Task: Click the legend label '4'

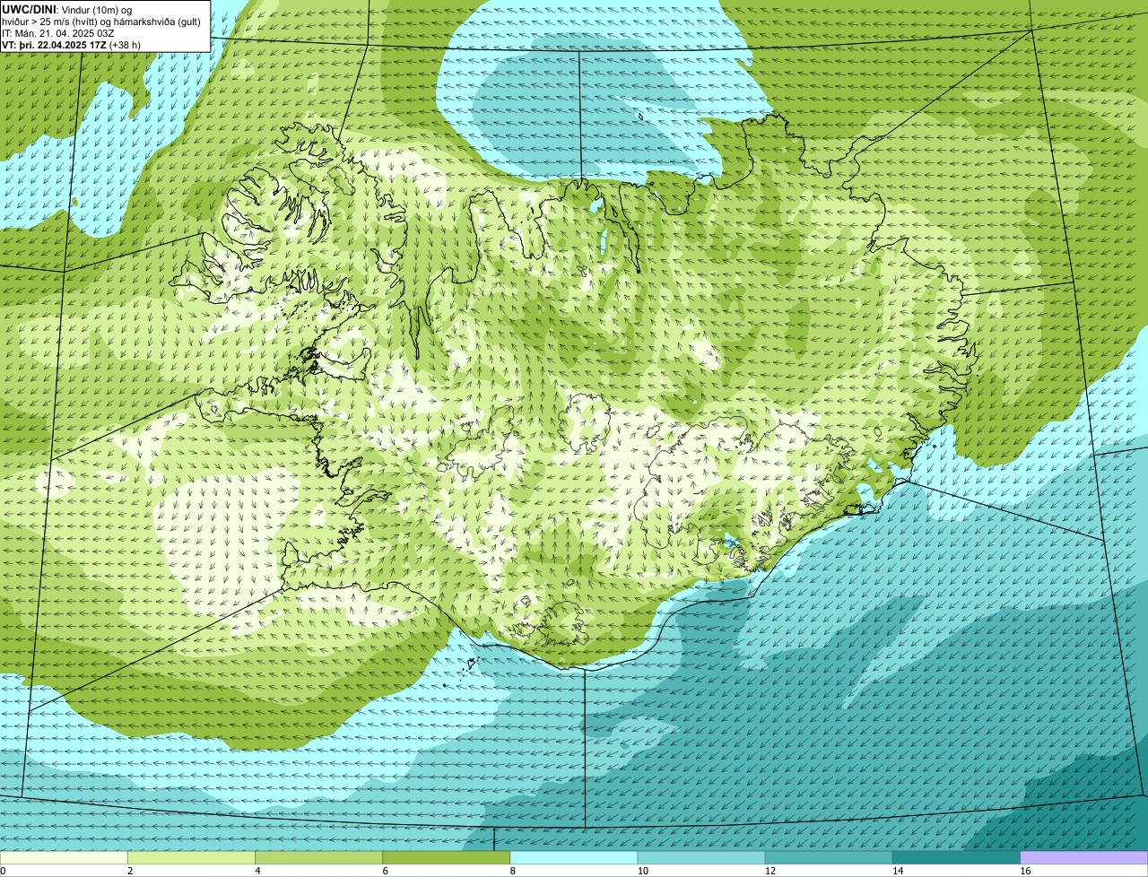Action: point(258,871)
